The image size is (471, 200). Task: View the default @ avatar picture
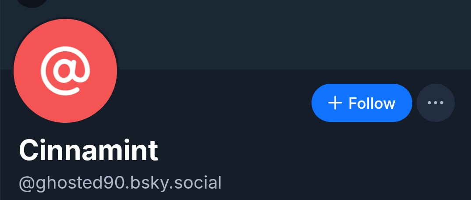pos(65,71)
